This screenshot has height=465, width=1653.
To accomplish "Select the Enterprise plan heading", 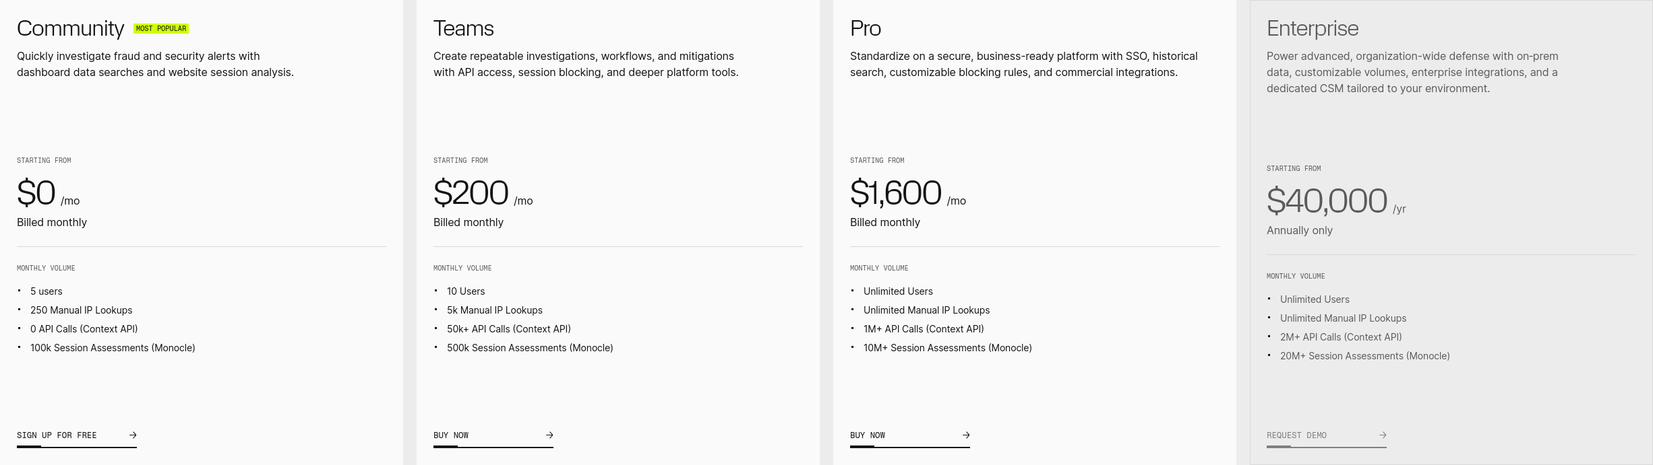I will click(x=1312, y=28).
